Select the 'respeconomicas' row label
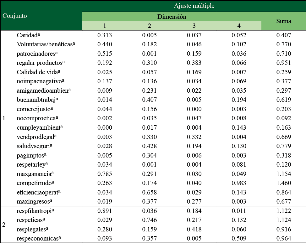Image resolution: width=306 pixels, height=243 pixels. coord(38,238)
